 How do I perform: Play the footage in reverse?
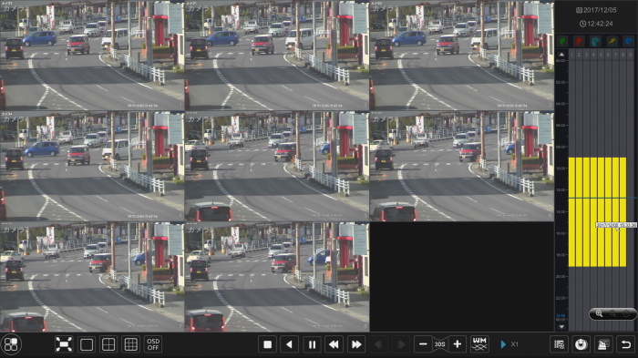289,344
